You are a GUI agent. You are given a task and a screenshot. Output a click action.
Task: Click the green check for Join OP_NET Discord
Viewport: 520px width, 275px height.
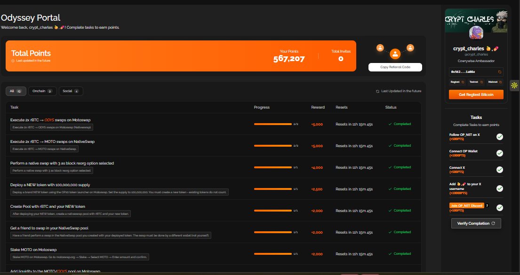[499, 208]
